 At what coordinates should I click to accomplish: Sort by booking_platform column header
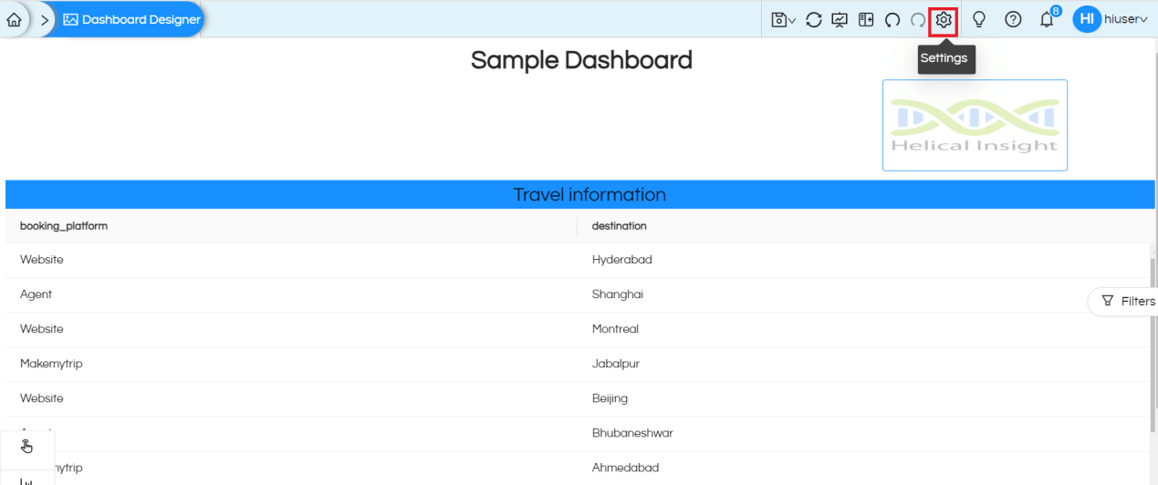tap(64, 226)
